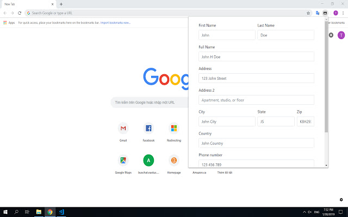
Task: Click the Phone number field
Action: (x=256, y=164)
